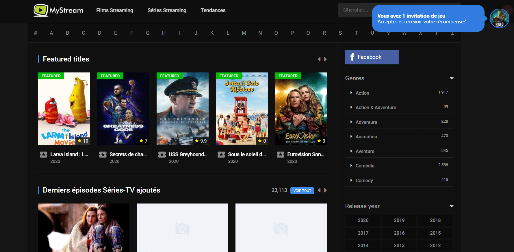Expand the Comédie genre triangle
Screen dimensions: 514x252
coord(351,165)
